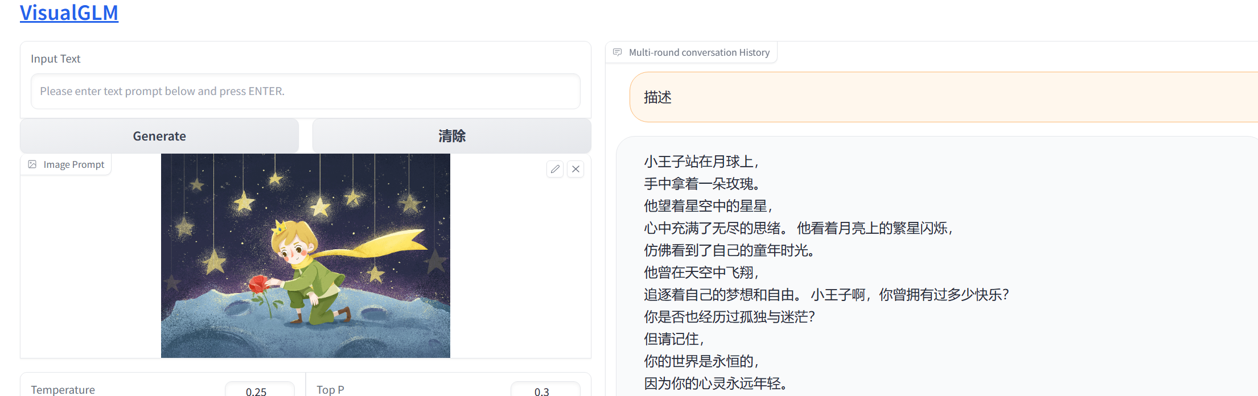
Task: Click the Input Text label
Action: click(x=55, y=59)
